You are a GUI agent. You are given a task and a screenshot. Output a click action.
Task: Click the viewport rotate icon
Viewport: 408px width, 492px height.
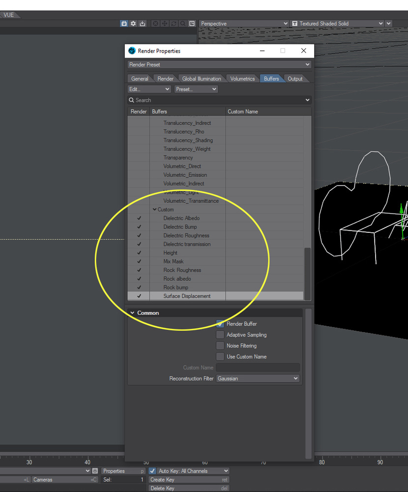174,24
